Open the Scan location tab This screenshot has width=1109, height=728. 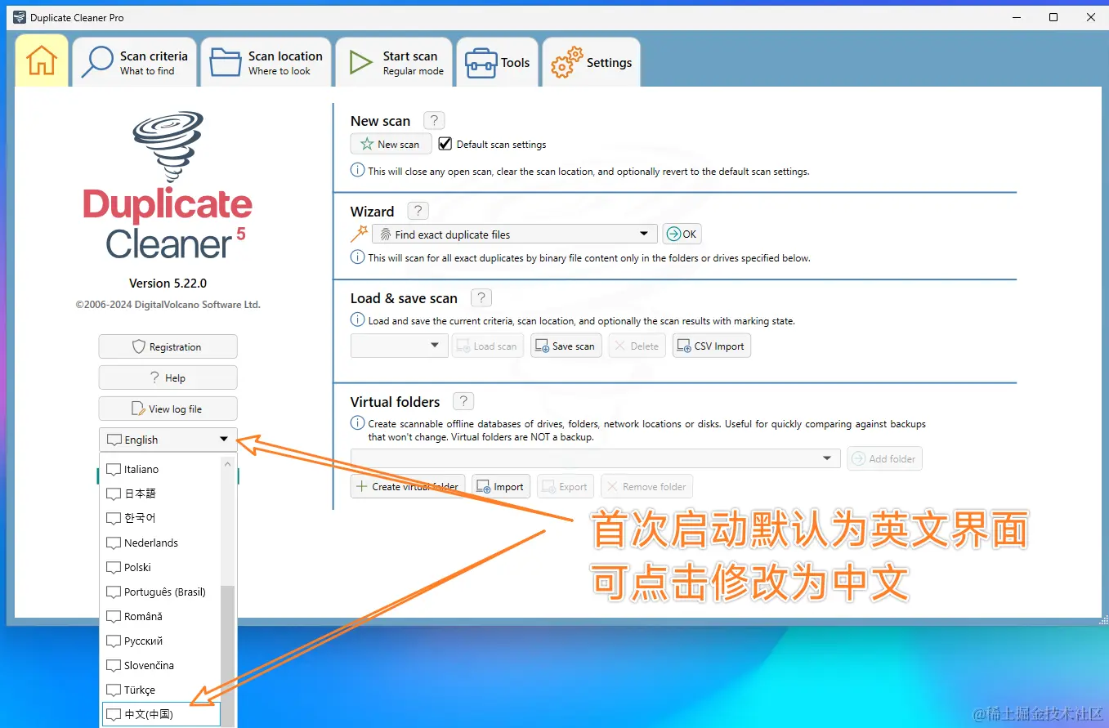266,62
